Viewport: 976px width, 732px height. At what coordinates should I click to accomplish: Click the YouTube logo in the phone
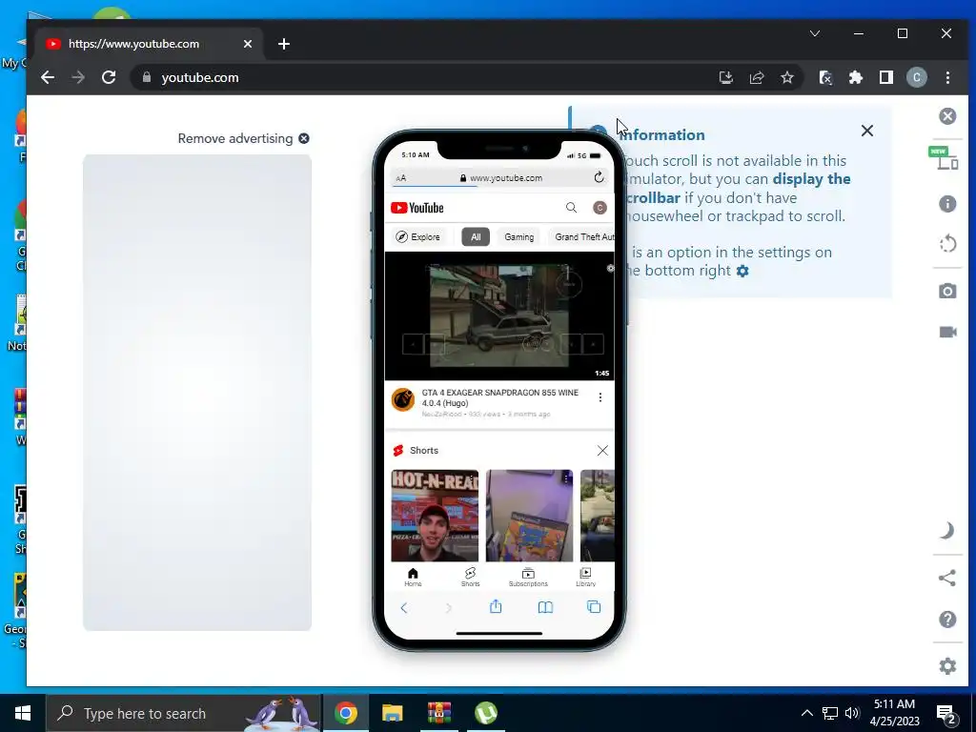pos(417,208)
